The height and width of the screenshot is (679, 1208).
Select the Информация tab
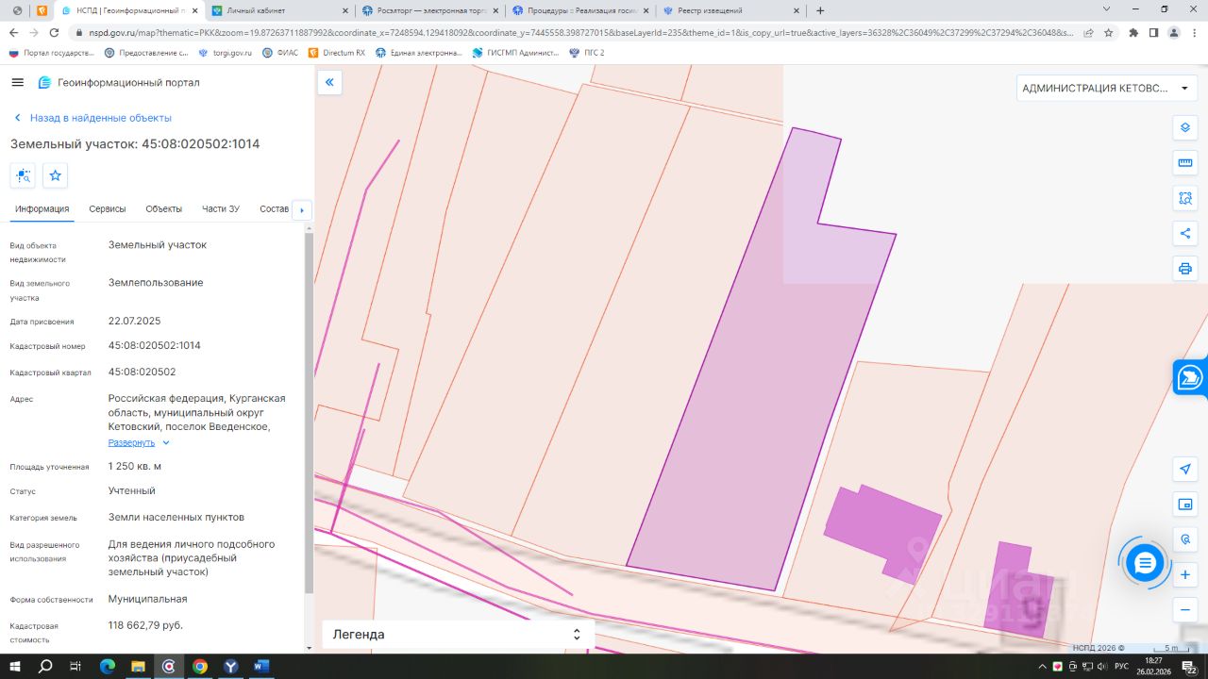point(42,208)
